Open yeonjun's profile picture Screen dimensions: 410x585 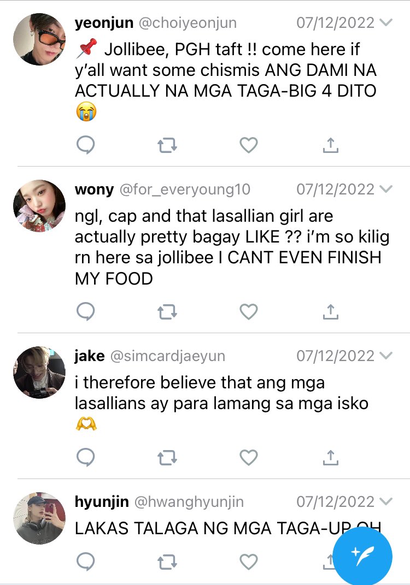(x=39, y=39)
